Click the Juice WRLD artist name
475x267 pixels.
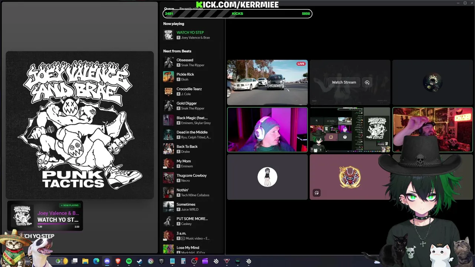tap(190, 210)
